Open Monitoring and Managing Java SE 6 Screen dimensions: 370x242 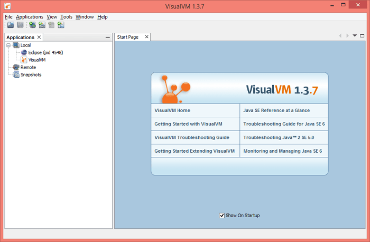pos(284,151)
